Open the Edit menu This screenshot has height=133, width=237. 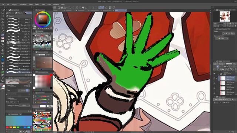coord(8,4)
